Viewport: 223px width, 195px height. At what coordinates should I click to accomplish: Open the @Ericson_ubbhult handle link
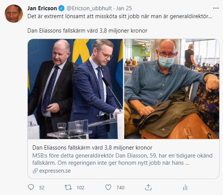click(89, 8)
